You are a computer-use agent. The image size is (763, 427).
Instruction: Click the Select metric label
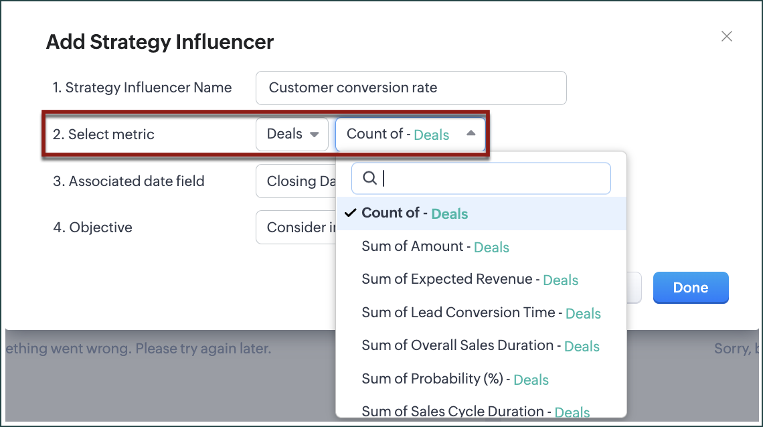[104, 135]
